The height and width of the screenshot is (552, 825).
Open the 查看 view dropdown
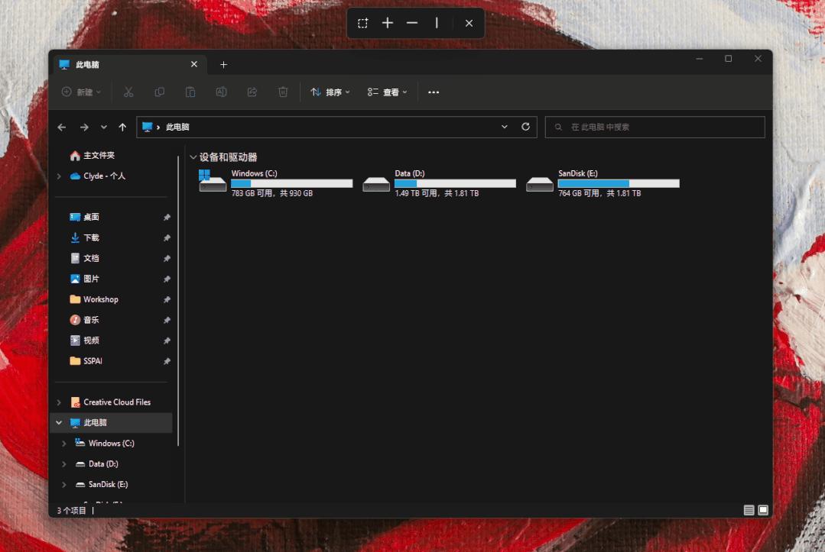(388, 92)
